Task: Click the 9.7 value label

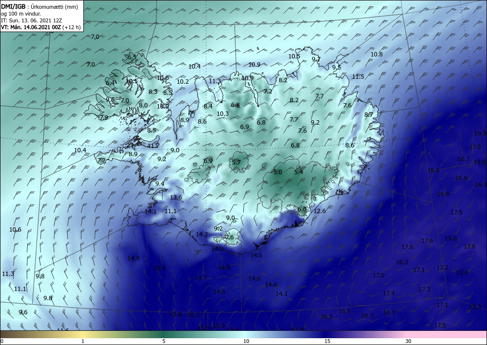Action: 316,59
